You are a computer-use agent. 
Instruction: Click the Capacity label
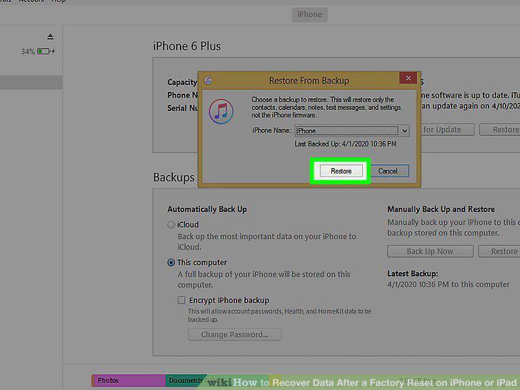click(x=182, y=82)
